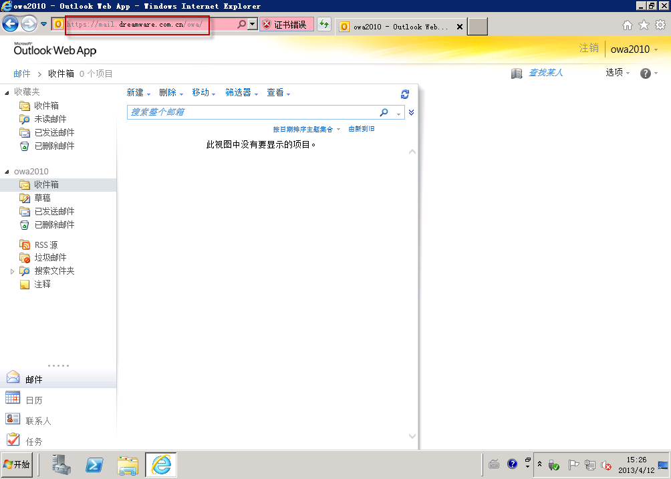Image resolution: width=671 pixels, height=479 pixels.
Task: Open the 未读邮件 favorites folder
Action: 50,119
